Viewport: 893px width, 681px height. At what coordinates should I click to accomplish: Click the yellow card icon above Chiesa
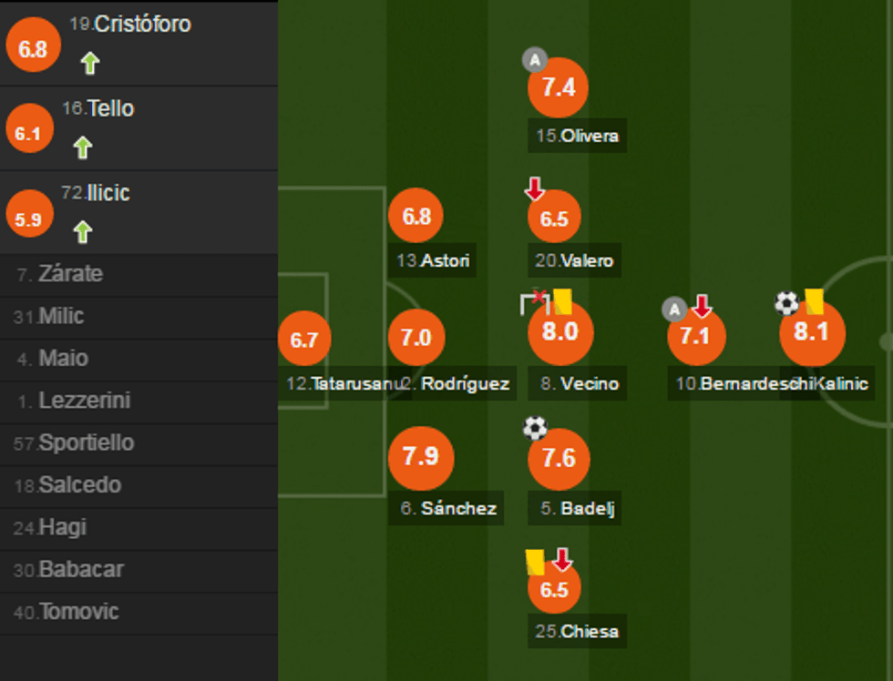pyautogui.click(x=535, y=561)
